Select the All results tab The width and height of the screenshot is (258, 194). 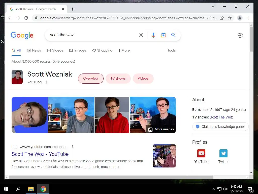click(x=16, y=51)
